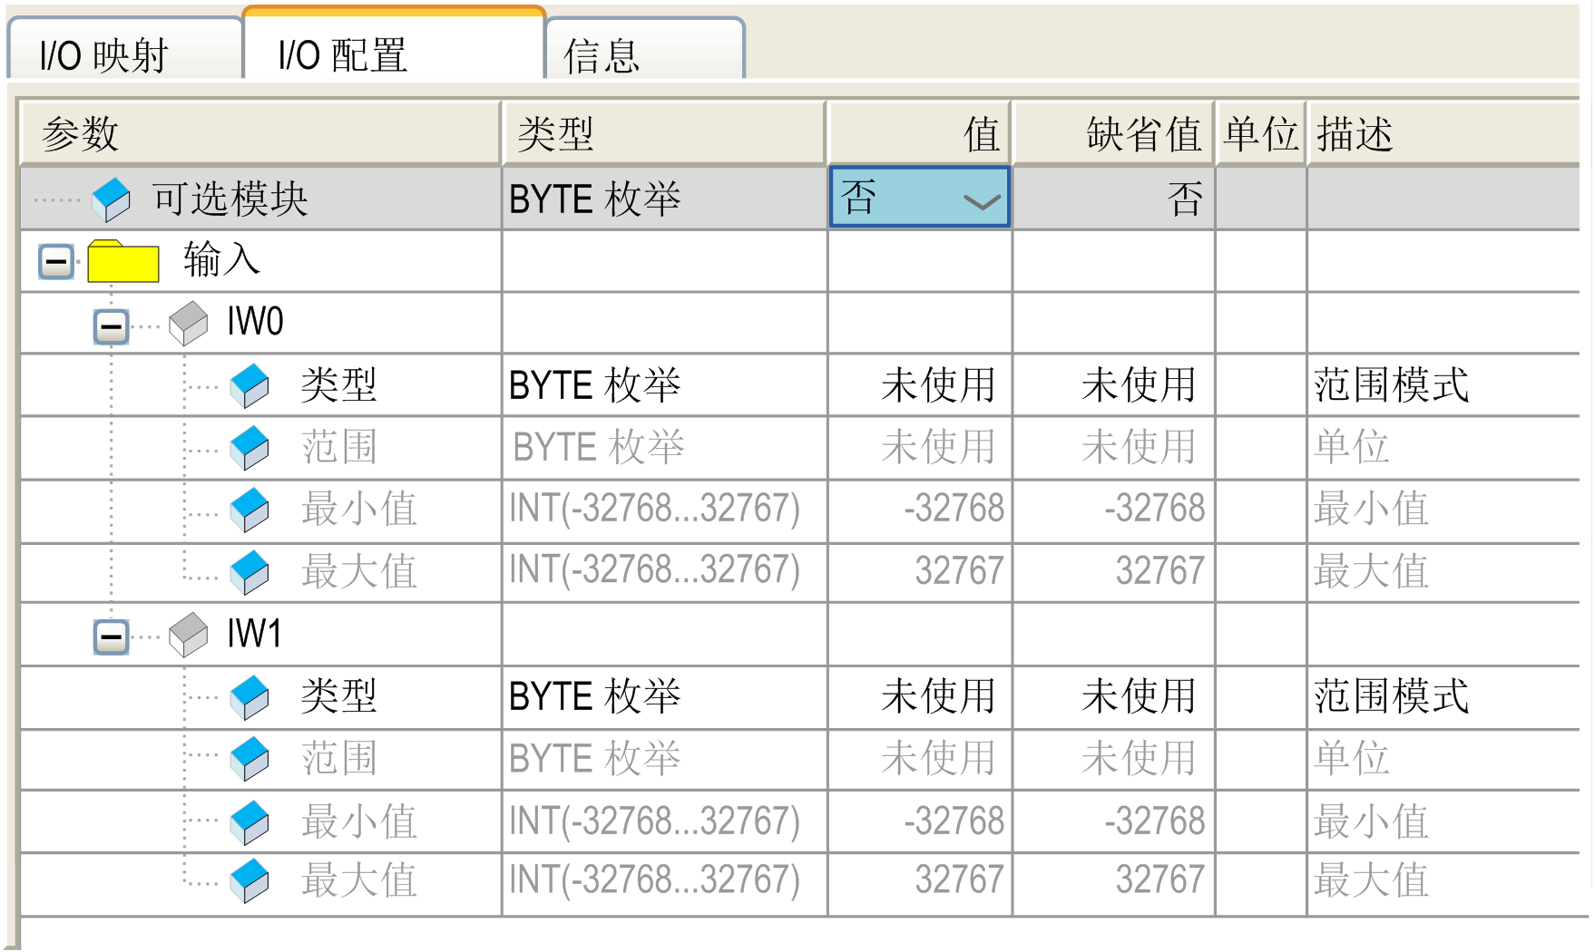Open the 信息 tab
This screenshot has height=952, width=1595.
coord(602,55)
